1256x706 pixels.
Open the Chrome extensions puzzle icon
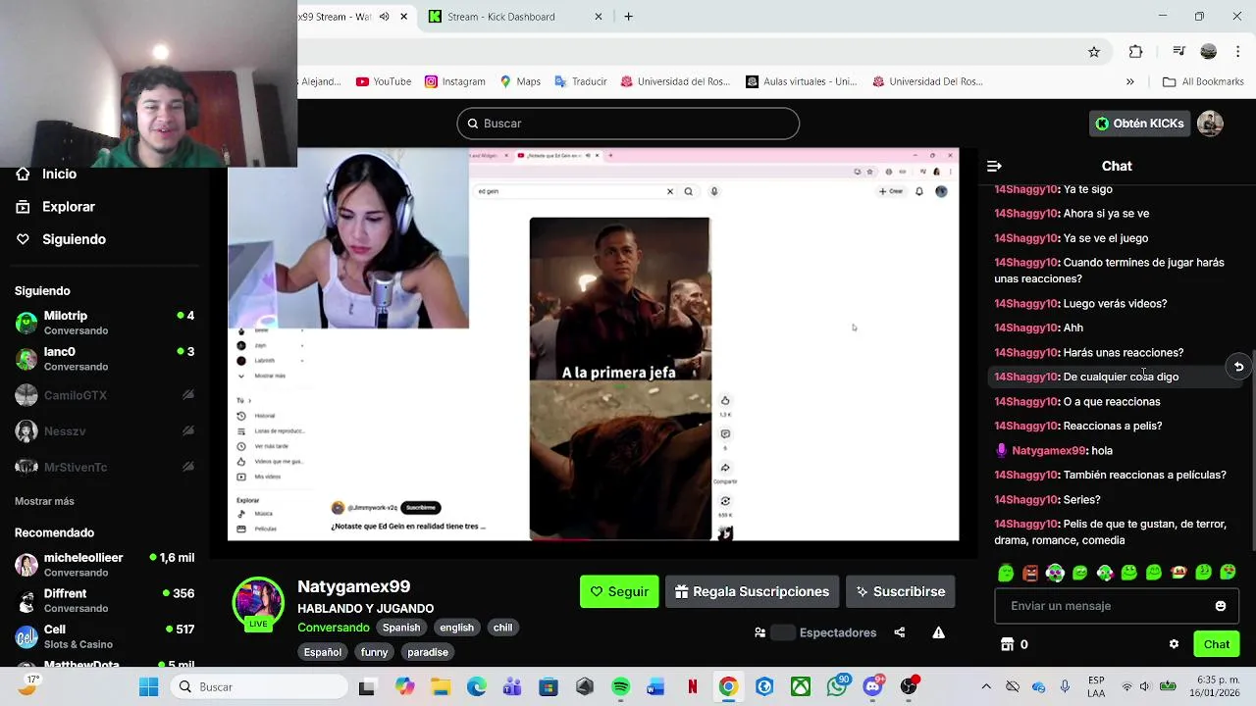pyautogui.click(x=1135, y=52)
